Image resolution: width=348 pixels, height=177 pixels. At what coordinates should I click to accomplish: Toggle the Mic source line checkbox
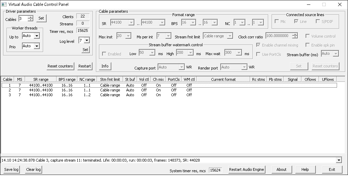[x=277, y=21]
